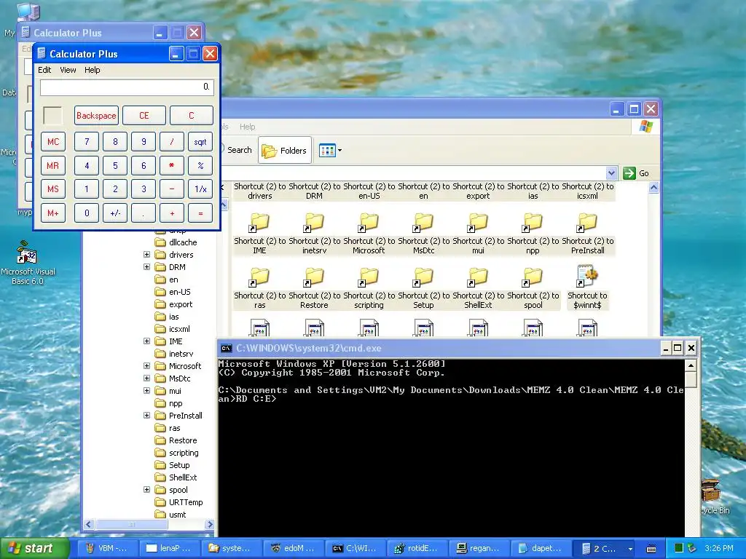Viewport: 746px width, 559px height.
Task: Click the VBM taskbar button
Action: (x=108, y=548)
